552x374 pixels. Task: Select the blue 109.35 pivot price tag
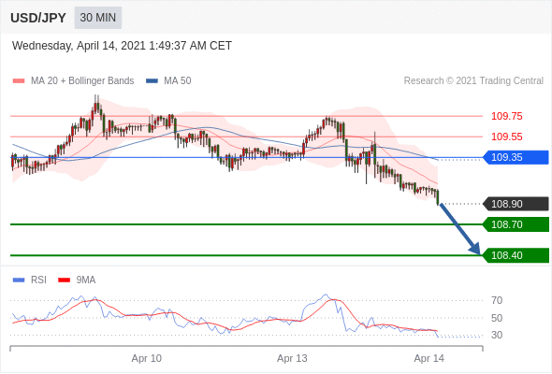(516, 157)
